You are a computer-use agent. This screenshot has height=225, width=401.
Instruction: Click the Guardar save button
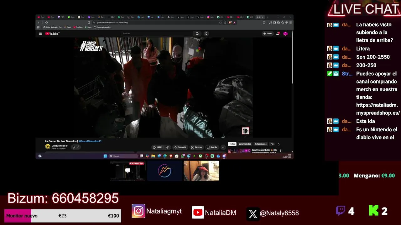point(212,147)
